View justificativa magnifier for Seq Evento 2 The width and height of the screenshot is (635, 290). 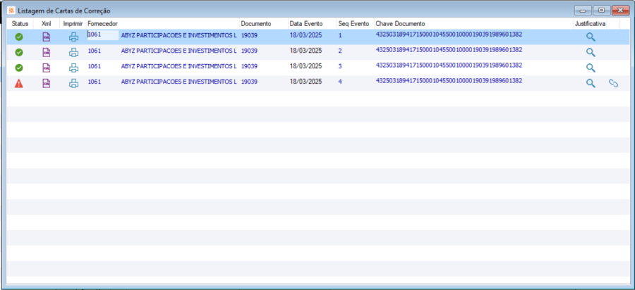click(591, 53)
